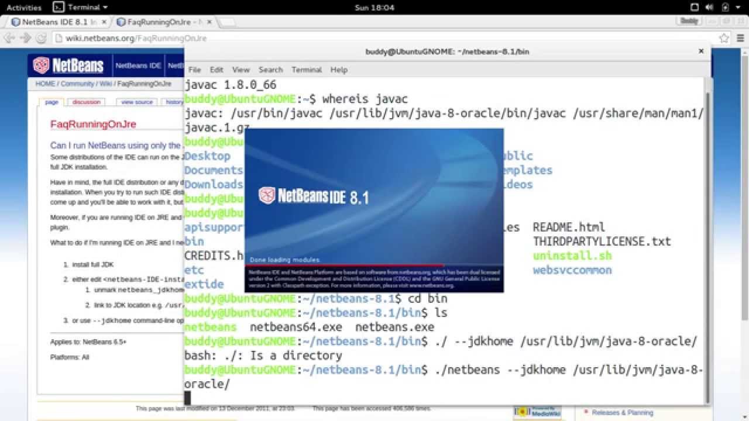Follow the HOME breadcrumb link

tap(45, 84)
